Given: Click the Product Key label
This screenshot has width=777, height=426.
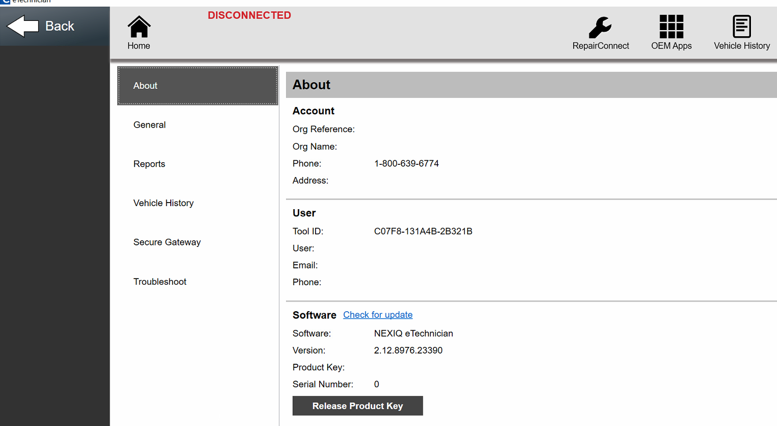Looking at the screenshot, I should point(319,367).
